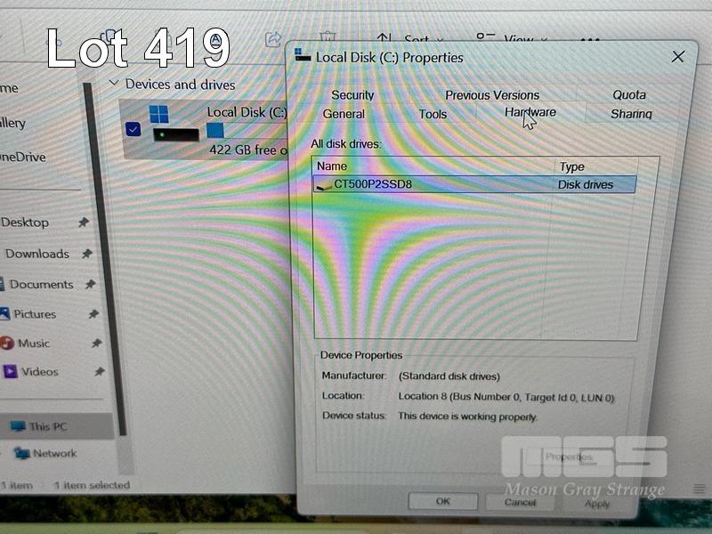The height and width of the screenshot is (534, 712).
Task: Click the Pictures folder icon in sidebar
Action: pos(6,314)
